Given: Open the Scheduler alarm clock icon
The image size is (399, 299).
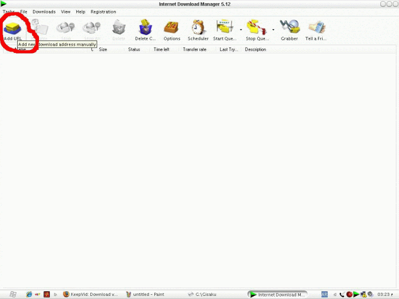Looking at the screenshot, I should (198, 28).
